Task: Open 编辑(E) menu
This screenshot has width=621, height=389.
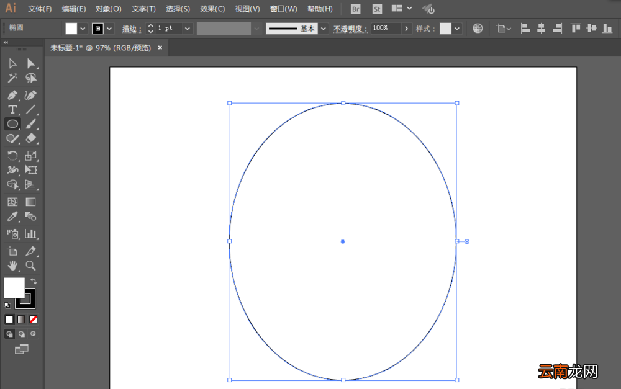Action: coord(74,9)
